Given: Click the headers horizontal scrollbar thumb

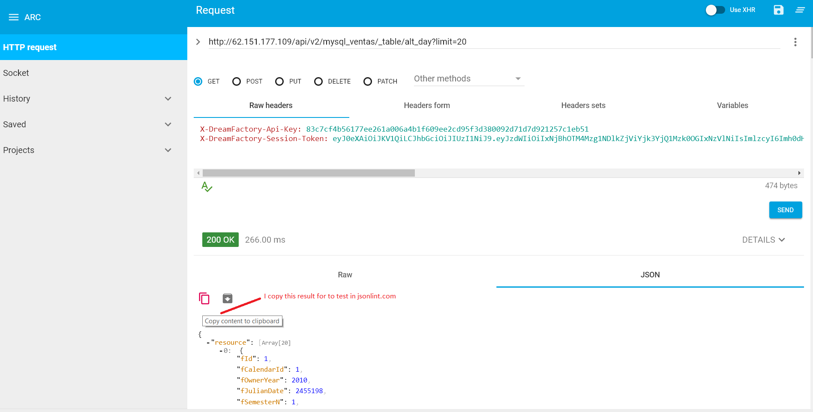Looking at the screenshot, I should [309, 173].
